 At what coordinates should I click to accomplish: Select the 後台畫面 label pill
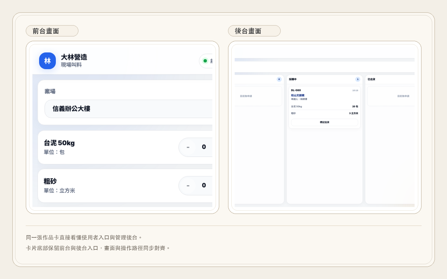(x=254, y=31)
